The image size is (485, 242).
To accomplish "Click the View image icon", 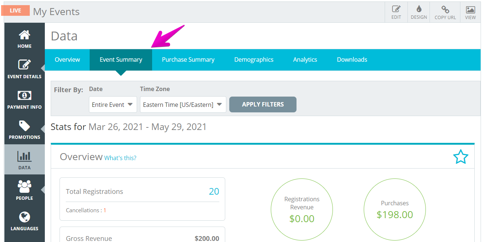I will coord(470,10).
